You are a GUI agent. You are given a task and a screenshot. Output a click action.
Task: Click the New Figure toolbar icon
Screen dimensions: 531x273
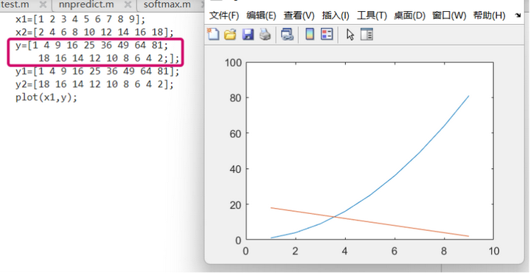click(x=213, y=34)
